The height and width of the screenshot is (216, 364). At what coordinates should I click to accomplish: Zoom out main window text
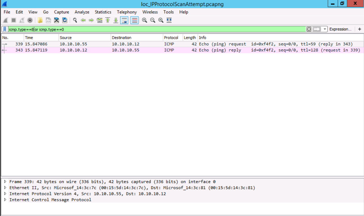pyautogui.click(x=153, y=20)
